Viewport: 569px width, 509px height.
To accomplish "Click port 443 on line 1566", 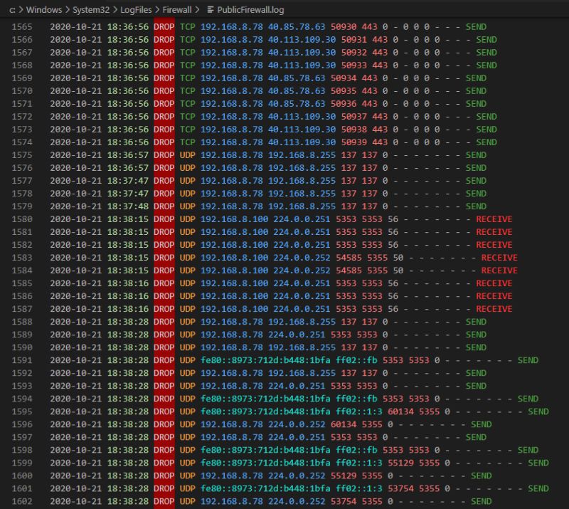I will coord(380,40).
